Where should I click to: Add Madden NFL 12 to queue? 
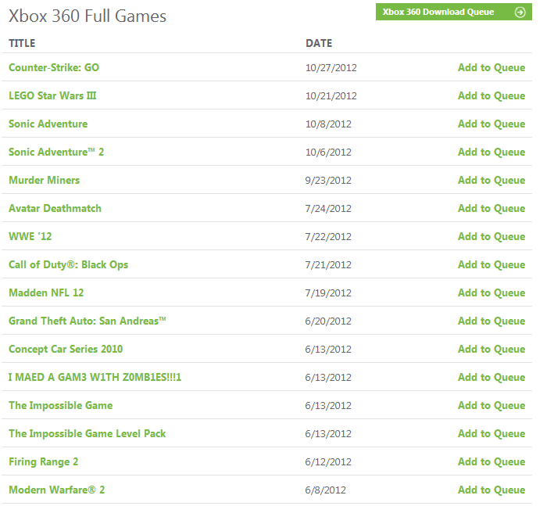491,292
